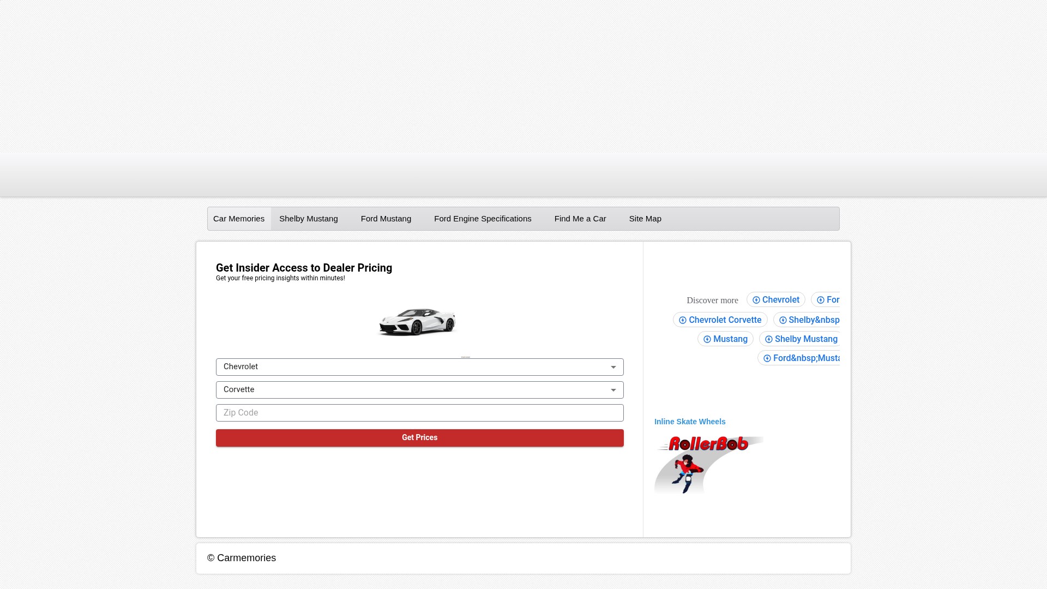Click the RollerBob skater logo
The image size is (1047, 589).
click(x=709, y=465)
